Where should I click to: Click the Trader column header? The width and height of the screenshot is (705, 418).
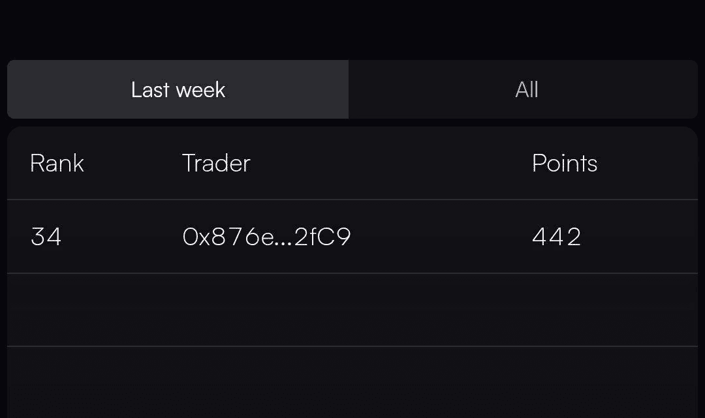coord(216,163)
